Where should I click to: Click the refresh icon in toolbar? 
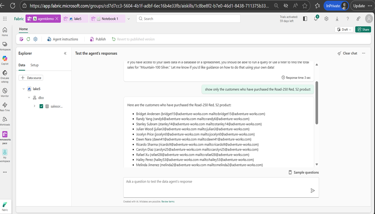point(28,39)
